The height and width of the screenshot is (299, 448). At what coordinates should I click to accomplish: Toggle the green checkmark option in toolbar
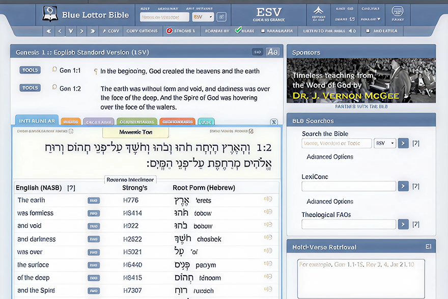tap(238, 30)
